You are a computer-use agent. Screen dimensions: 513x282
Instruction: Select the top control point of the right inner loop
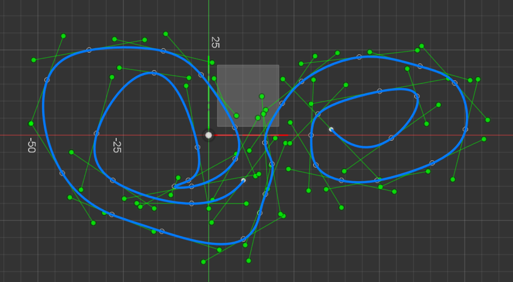pyautogui.click(x=379, y=91)
